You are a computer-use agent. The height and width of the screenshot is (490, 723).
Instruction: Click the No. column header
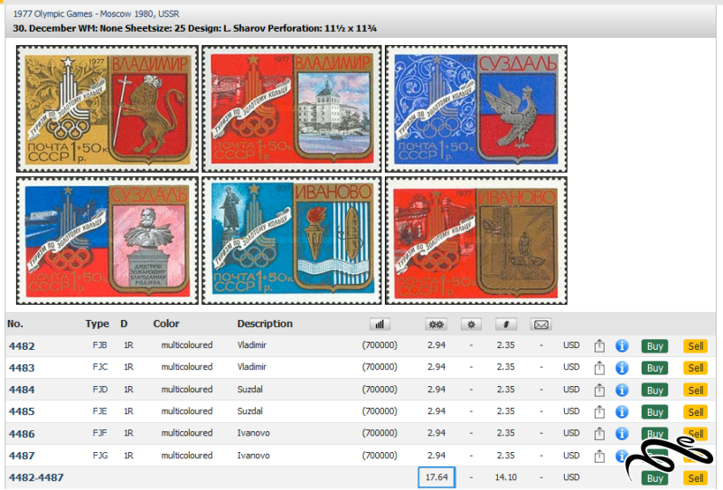(15, 324)
